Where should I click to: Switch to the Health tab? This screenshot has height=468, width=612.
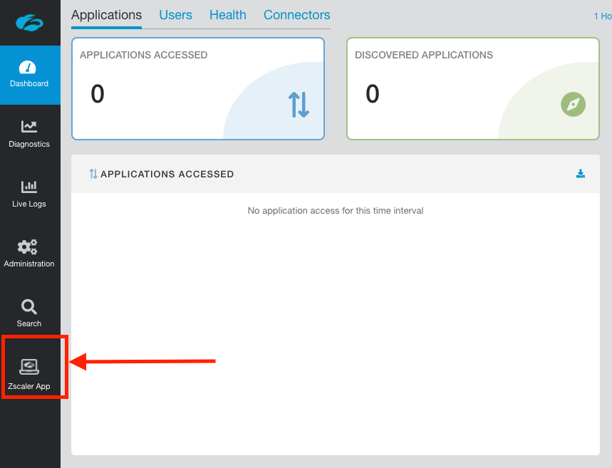(227, 15)
